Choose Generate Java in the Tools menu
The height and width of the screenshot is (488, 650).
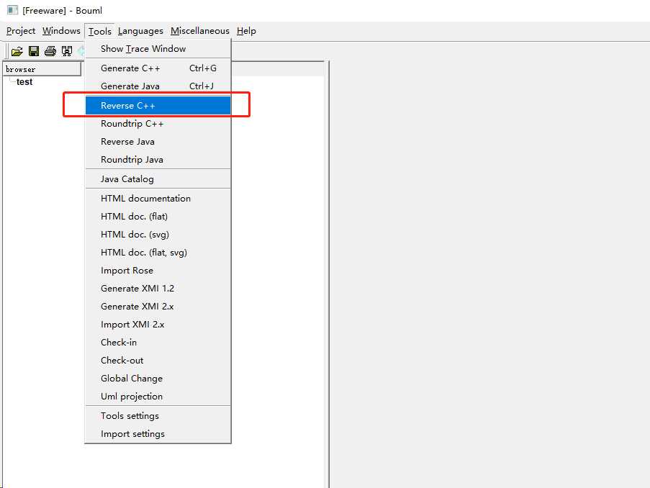pyautogui.click(x=158, y=86)
